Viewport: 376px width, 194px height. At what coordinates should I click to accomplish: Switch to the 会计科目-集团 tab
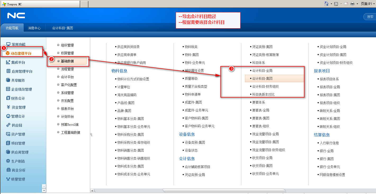(62, 28)
